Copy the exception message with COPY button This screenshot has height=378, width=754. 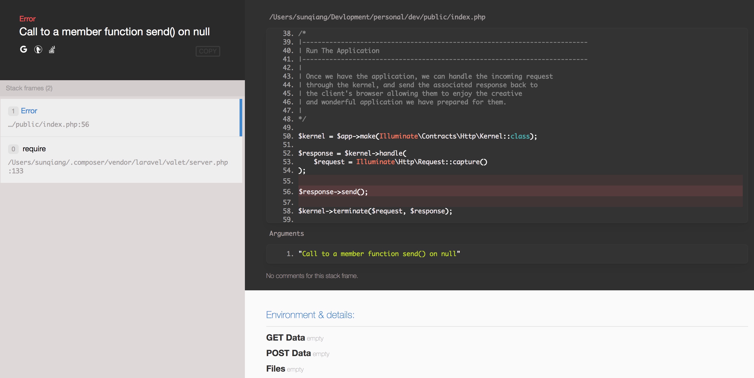[208, 51]
